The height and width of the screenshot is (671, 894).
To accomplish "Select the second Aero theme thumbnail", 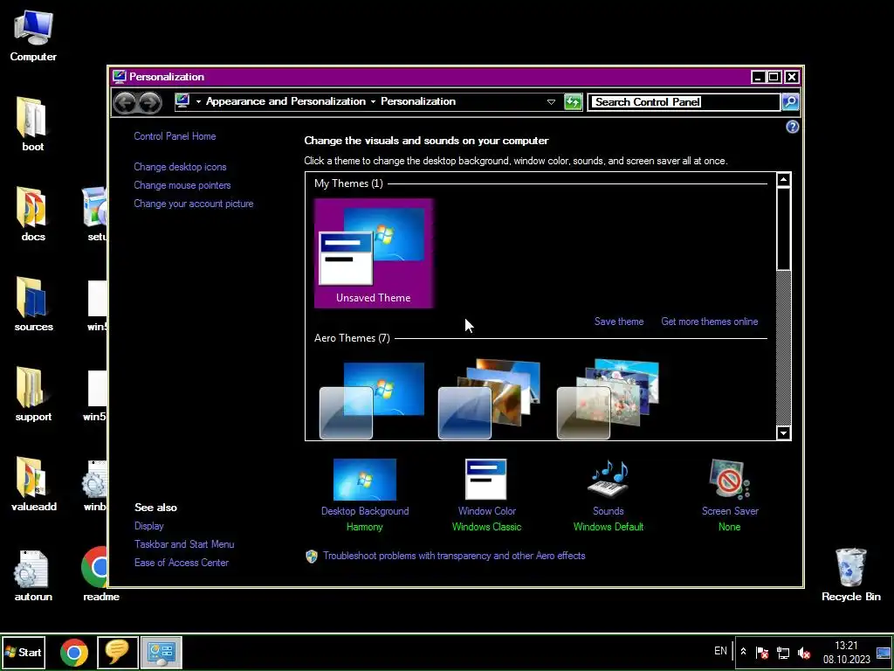I will (x=489, y=399).
